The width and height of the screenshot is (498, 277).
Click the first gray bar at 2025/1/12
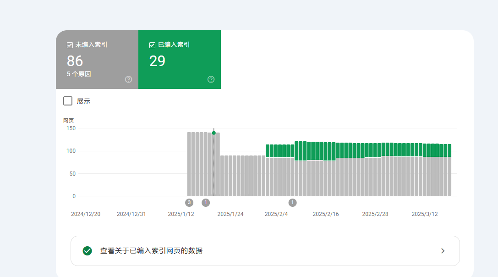pos(189,164)
